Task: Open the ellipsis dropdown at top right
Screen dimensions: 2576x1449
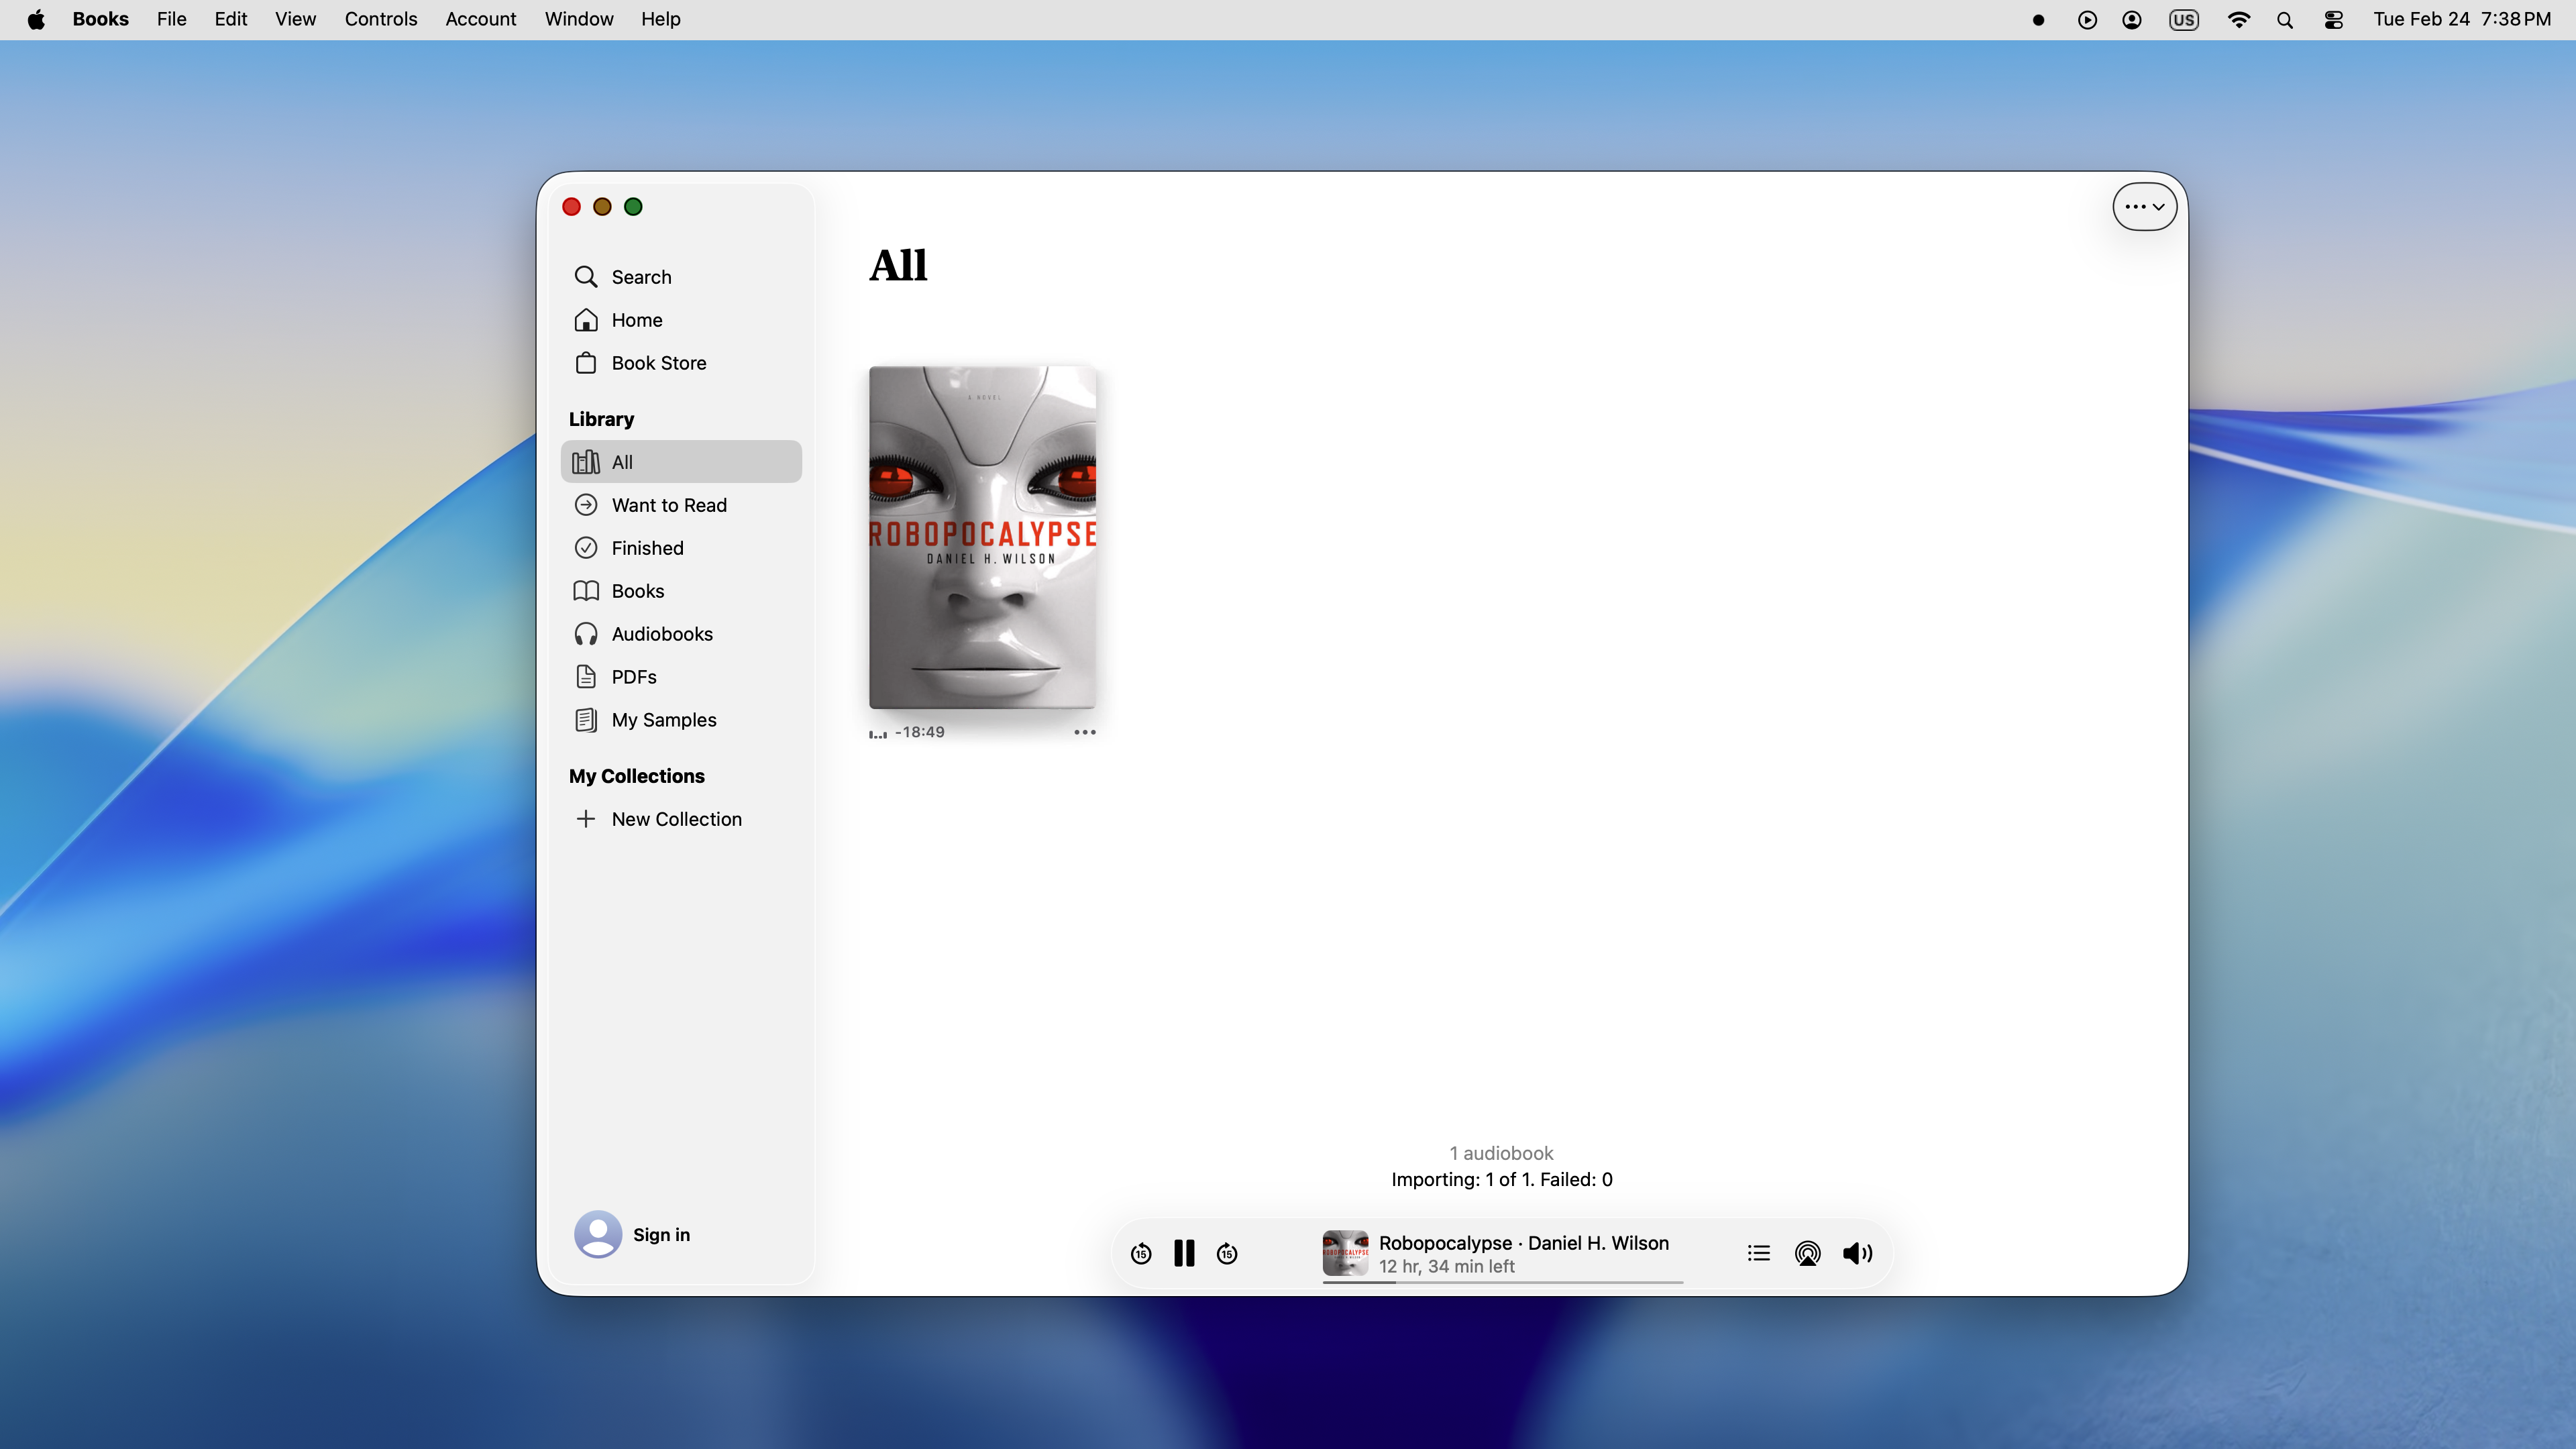Action: click(x=2143, y=206)
